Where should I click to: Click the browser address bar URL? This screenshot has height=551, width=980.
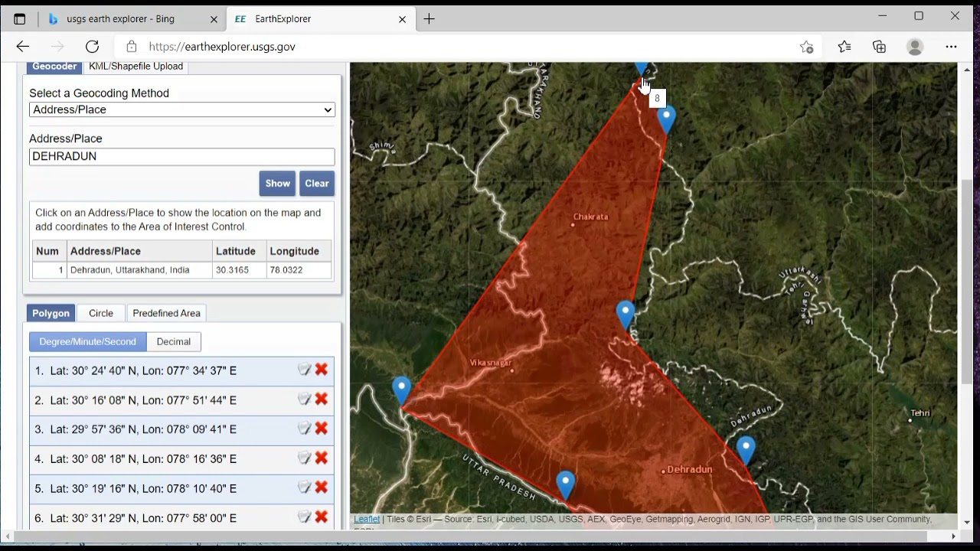tap(222, 47)
